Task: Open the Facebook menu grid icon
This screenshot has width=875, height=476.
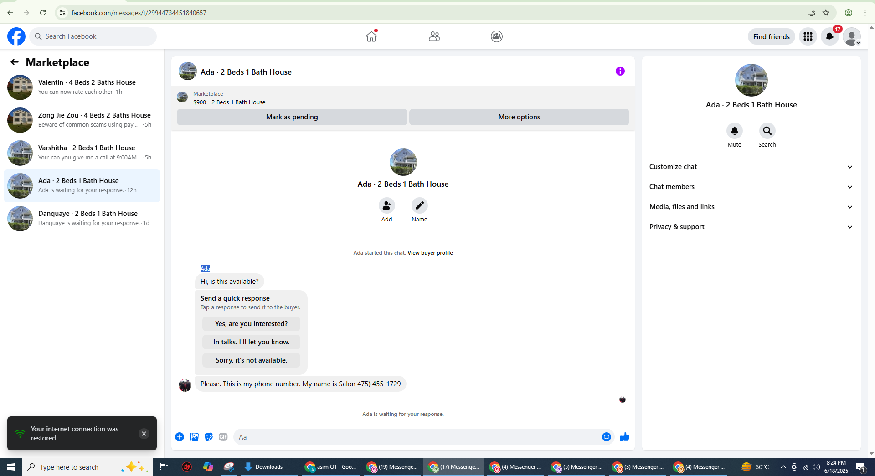Action: pos(808,36)
